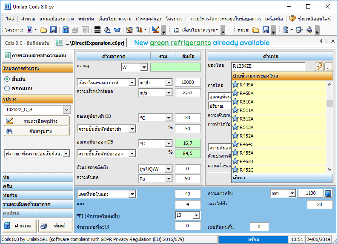Select the ออกแบบ radio button
The width and height of the screenshot is (338, 244).
pyautogui.click(x=7, y=88)
